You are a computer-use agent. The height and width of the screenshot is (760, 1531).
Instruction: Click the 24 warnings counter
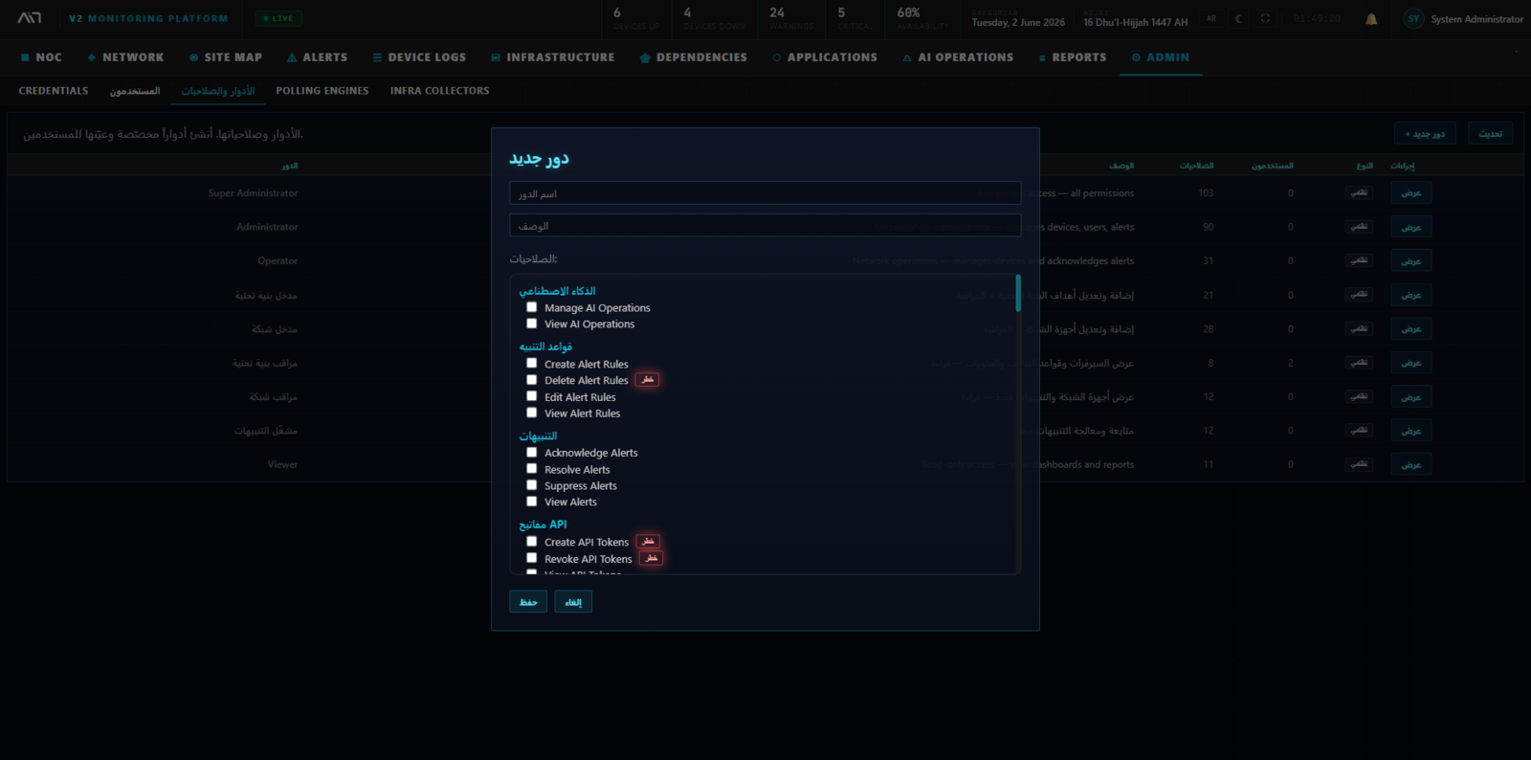pos(791,18)
